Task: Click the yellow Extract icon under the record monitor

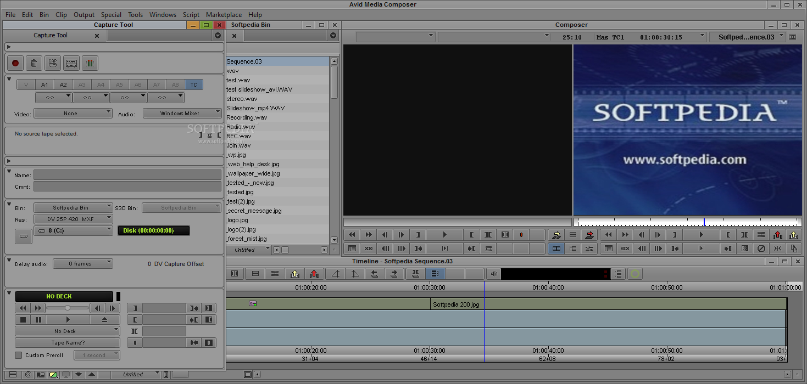Action: point(794,235)
